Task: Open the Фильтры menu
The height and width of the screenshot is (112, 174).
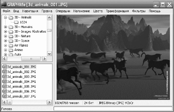Action: (x=139, y=11)
